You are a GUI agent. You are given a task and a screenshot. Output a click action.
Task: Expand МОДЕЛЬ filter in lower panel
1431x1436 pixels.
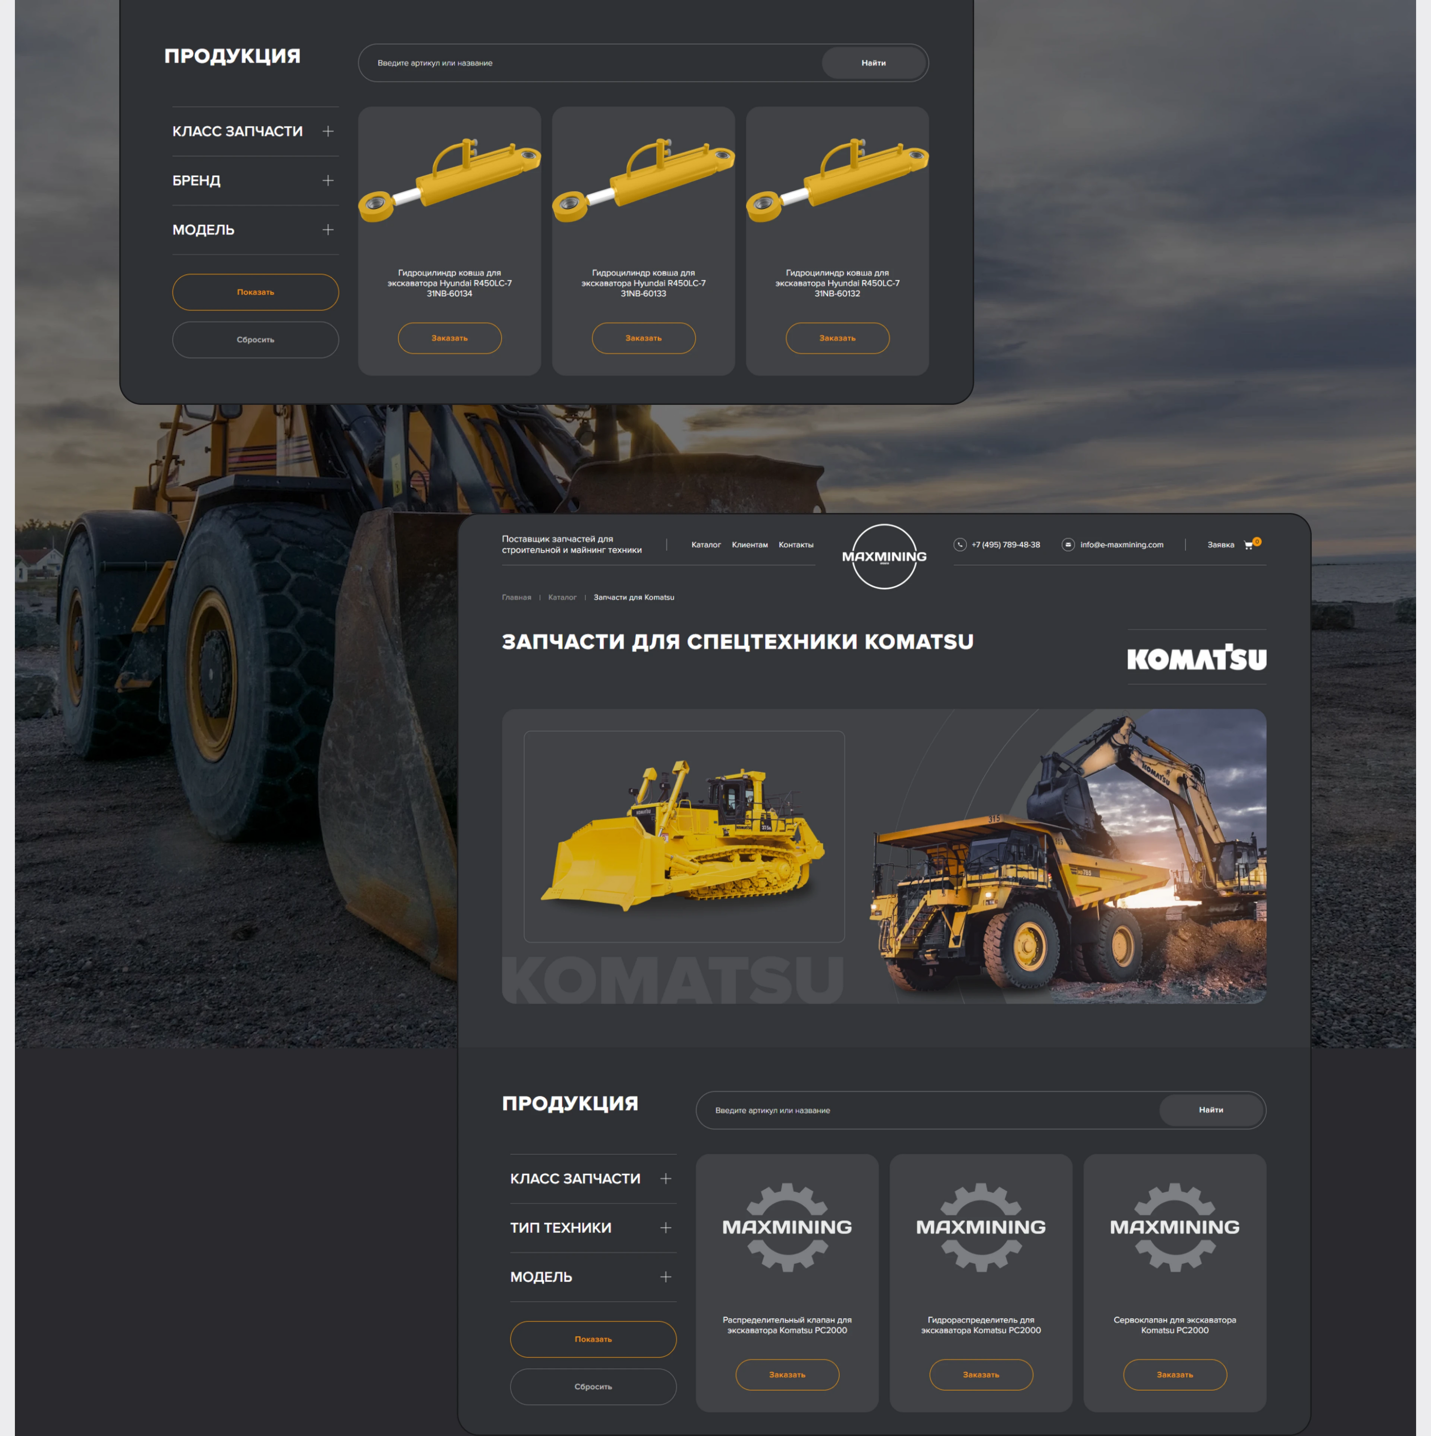pyautogui.click(x=666, y=1277)
